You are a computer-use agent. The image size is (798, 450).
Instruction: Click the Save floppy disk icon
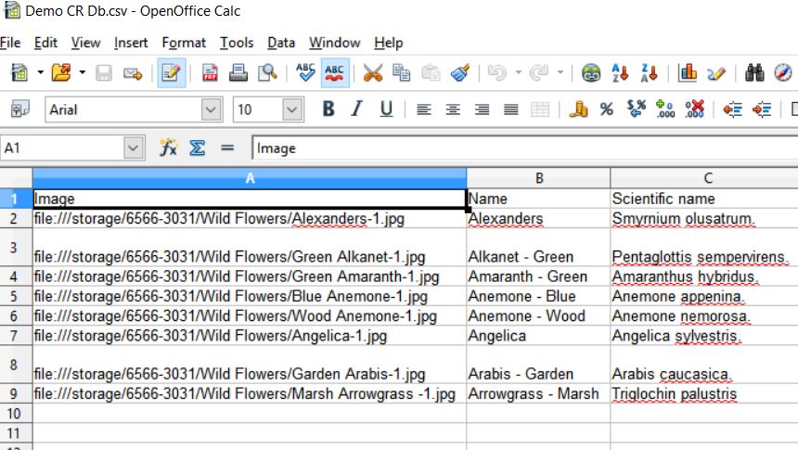point(103,73)
